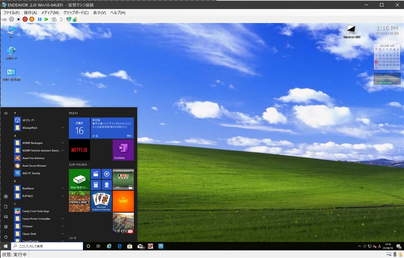
Task: Click the red Shut Down toolbar icon
Action: pos(25,19)
